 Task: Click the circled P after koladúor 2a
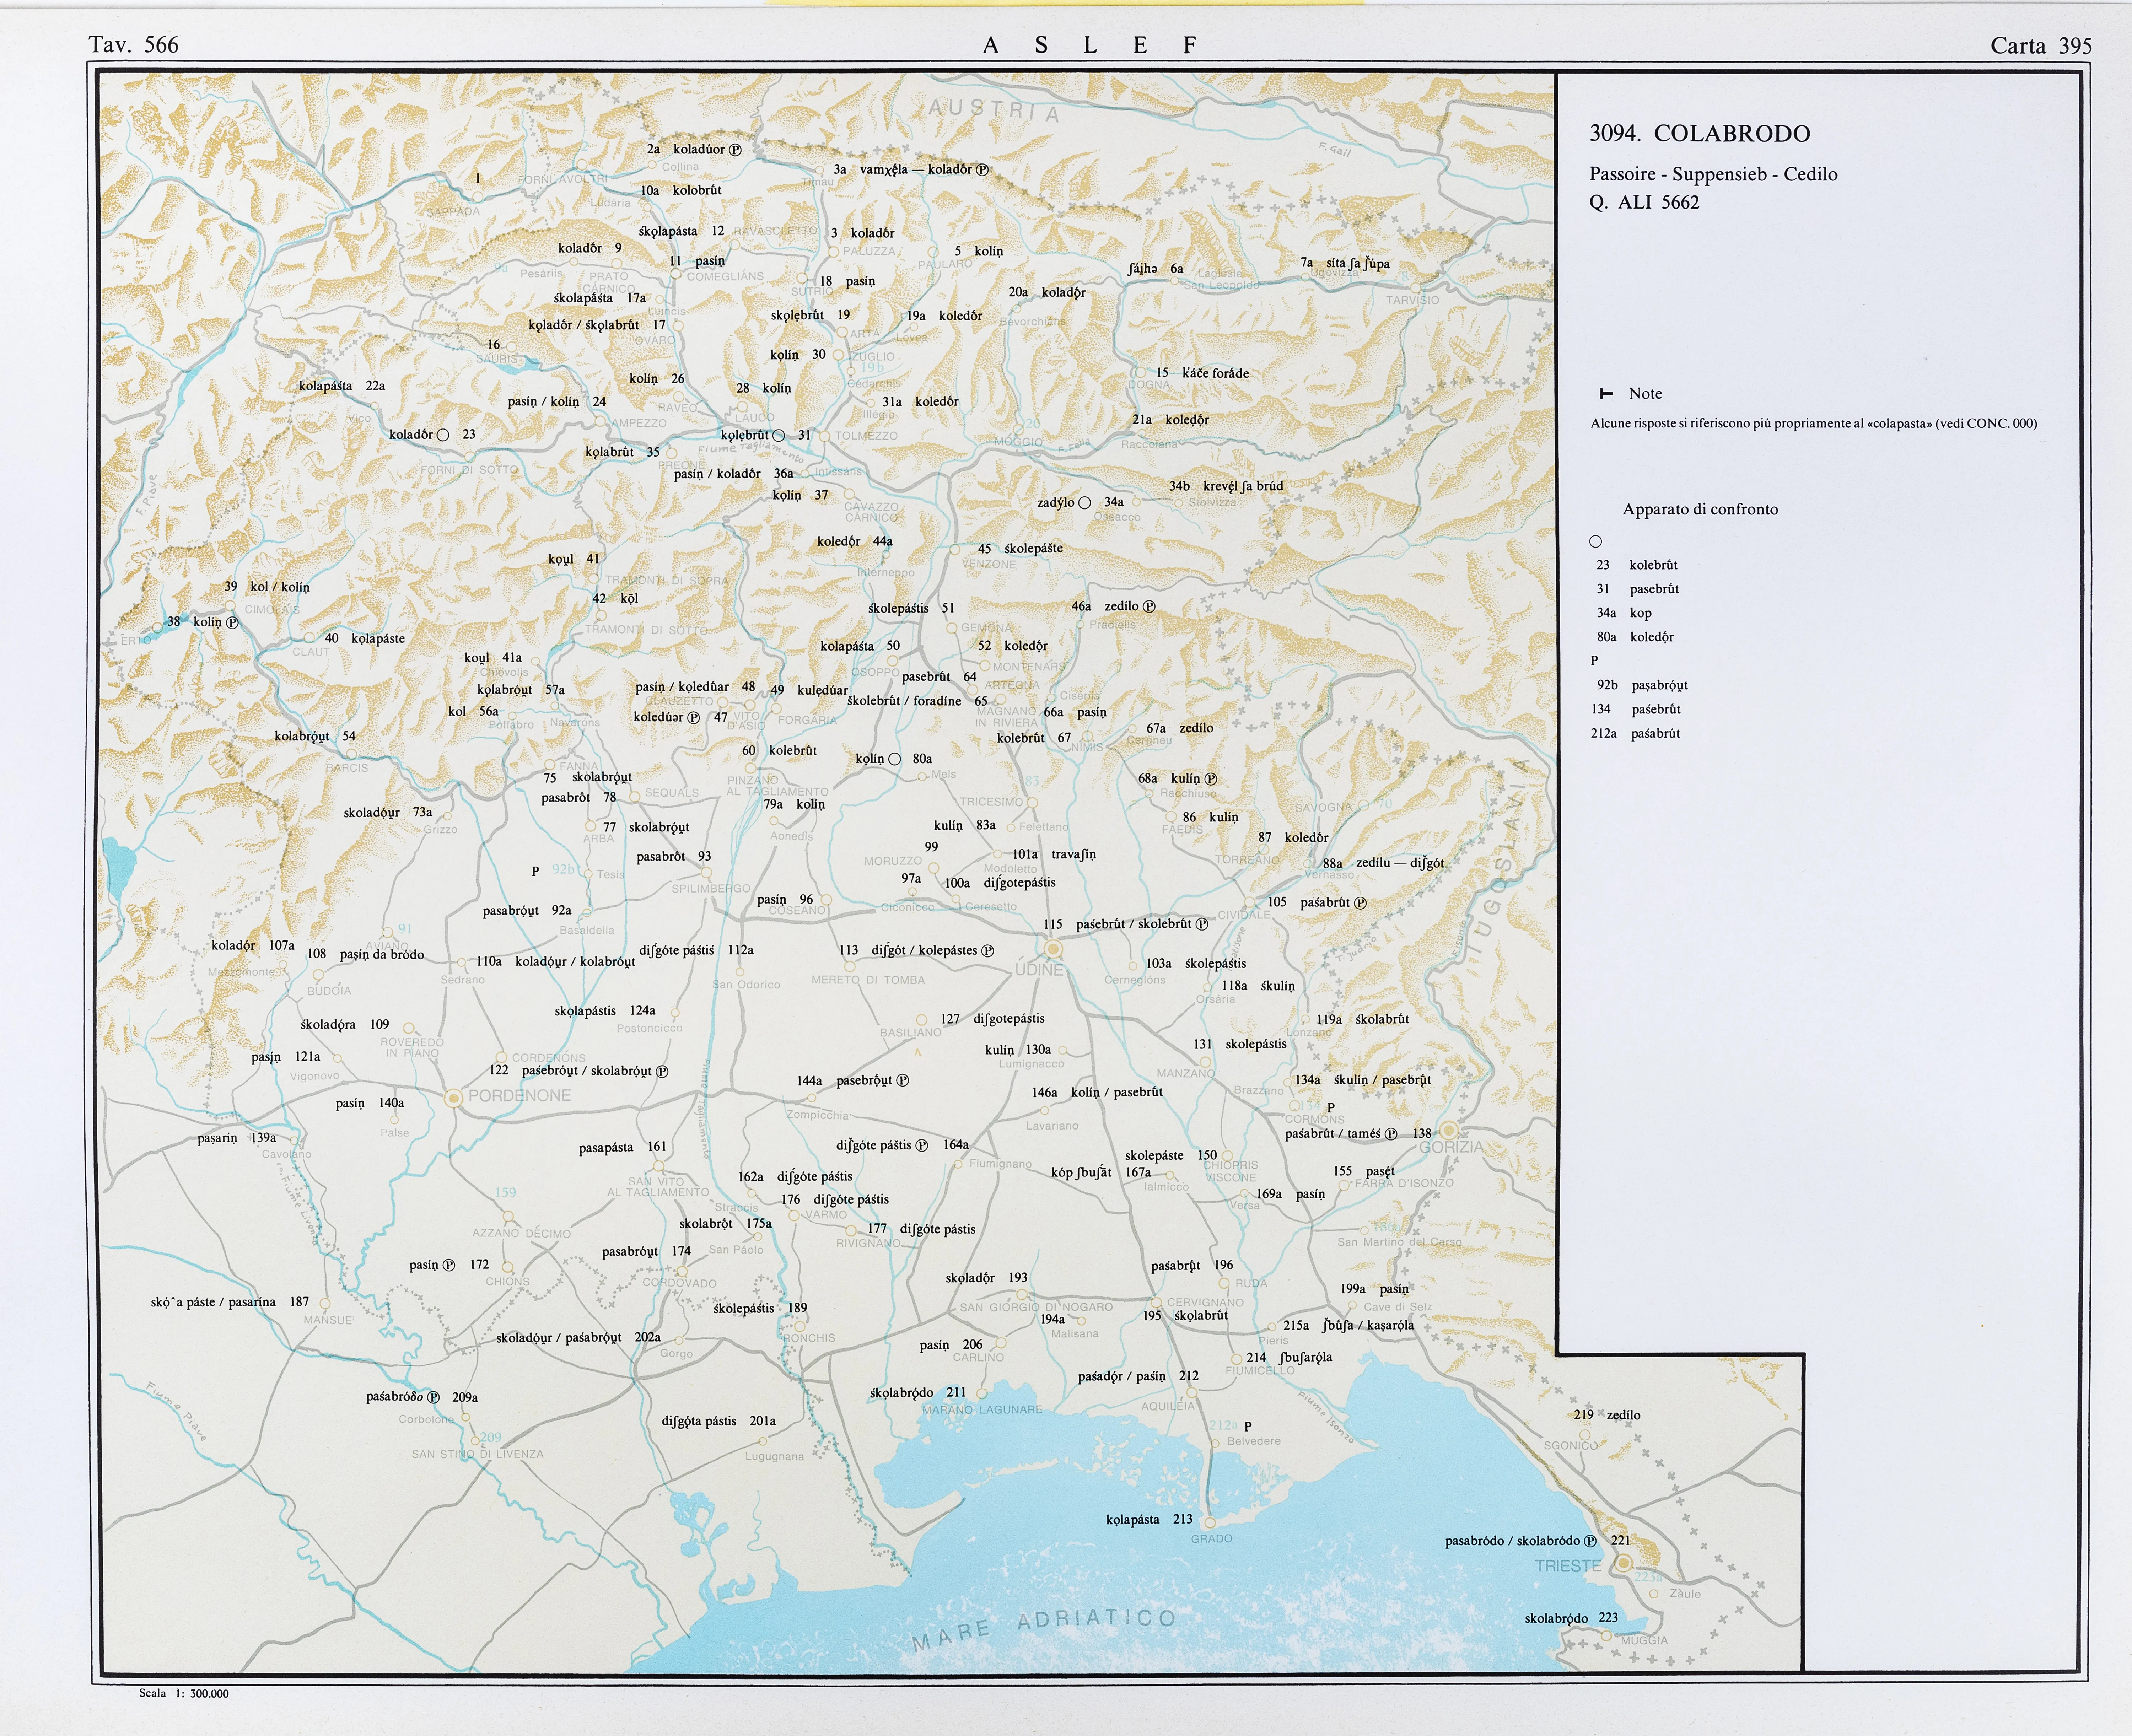pyautogui.click(x=735, y=150)
